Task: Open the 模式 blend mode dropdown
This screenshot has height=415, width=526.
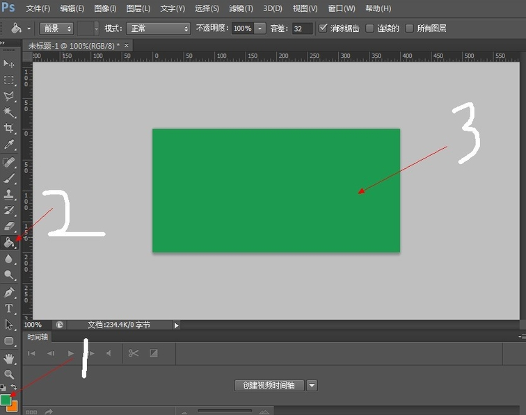Action: click(160, 29)
